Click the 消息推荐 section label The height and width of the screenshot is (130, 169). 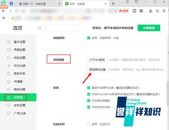point(59,38)
